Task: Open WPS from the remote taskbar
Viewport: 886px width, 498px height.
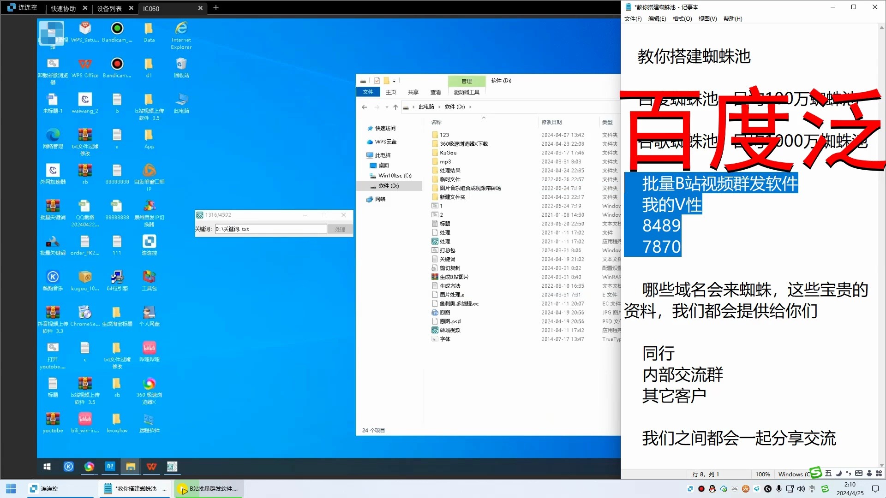Action: tap(151, 467)
